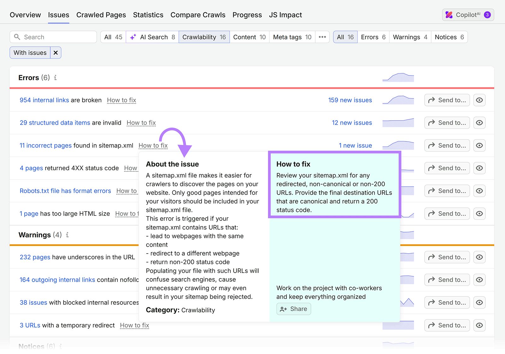505x354 pixels.
Task: Filter by Meta tags category
Action: pyautogui.click(x=292, y=37)
